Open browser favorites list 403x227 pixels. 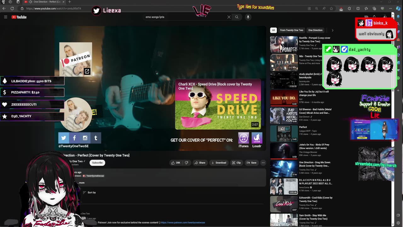tap(366, 9)
